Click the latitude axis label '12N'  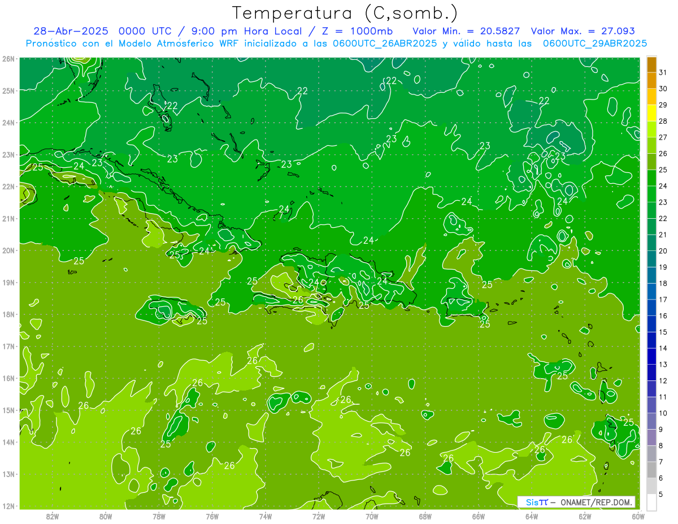tap(8, 506)
